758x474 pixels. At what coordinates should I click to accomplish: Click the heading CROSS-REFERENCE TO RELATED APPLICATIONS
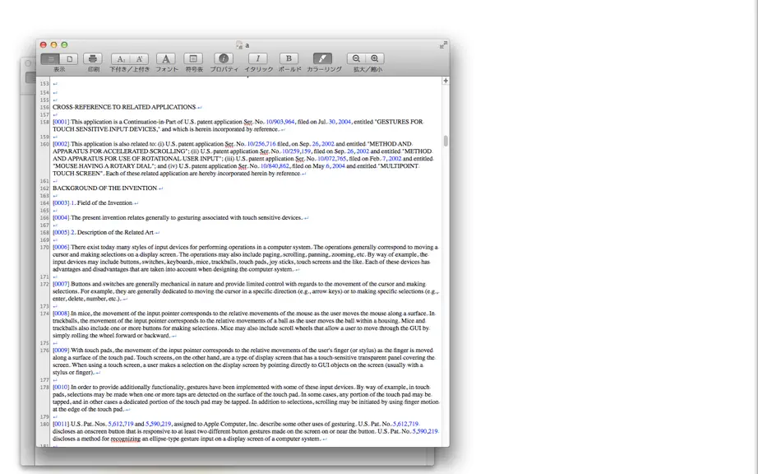coord(124,107)
